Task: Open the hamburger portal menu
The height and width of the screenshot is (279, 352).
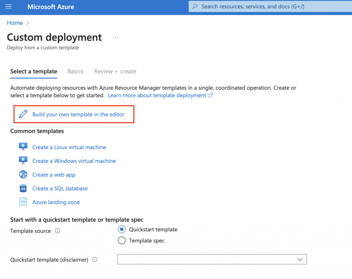Action: (9, 7)
